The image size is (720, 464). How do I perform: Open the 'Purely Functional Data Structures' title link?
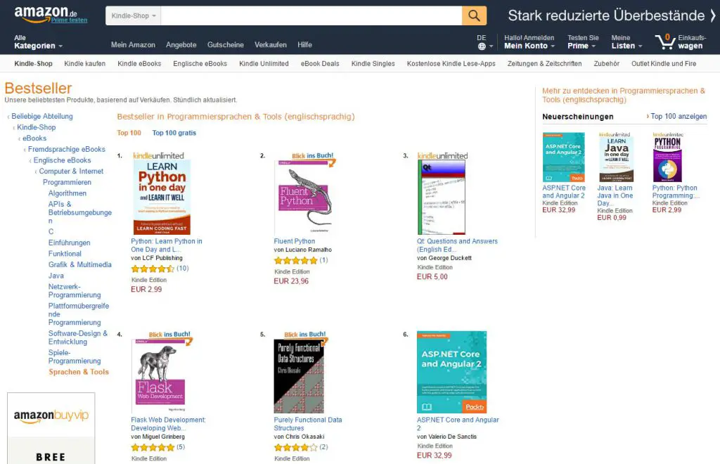pyautogui.click(x=307, y=424)
